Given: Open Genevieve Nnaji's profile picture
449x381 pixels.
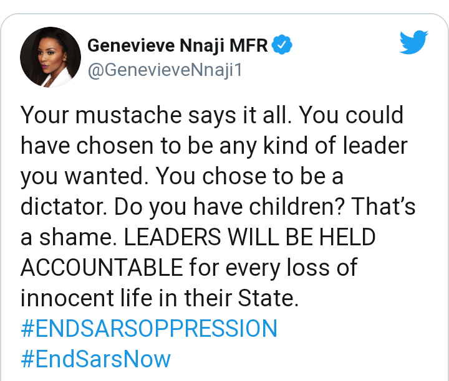Looking at the screenshot, I should coord(51,57).
